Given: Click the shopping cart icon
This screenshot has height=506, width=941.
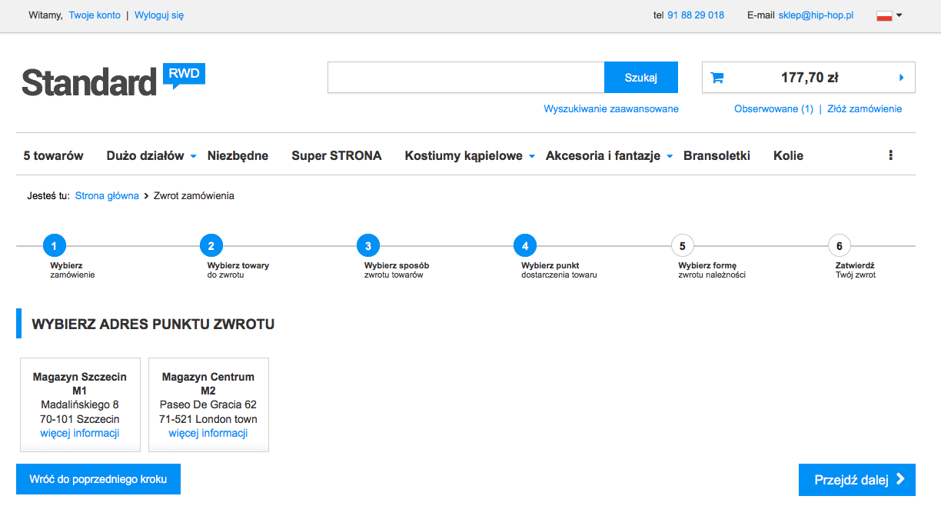Looking at the screenshot, I should (717, 78).
